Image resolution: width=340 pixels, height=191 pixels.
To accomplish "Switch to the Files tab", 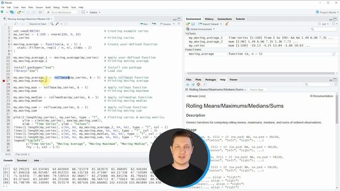I will click(189, 80).
